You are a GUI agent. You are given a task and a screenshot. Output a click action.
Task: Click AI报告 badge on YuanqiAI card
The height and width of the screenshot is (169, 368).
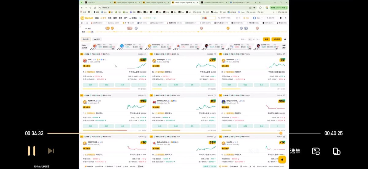tap(156, 66)
